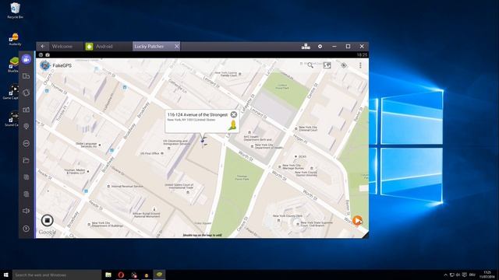Click the world map icon in the FakeGPS toolbar
This screenshot has width=499, height=280.
[327, 65]
